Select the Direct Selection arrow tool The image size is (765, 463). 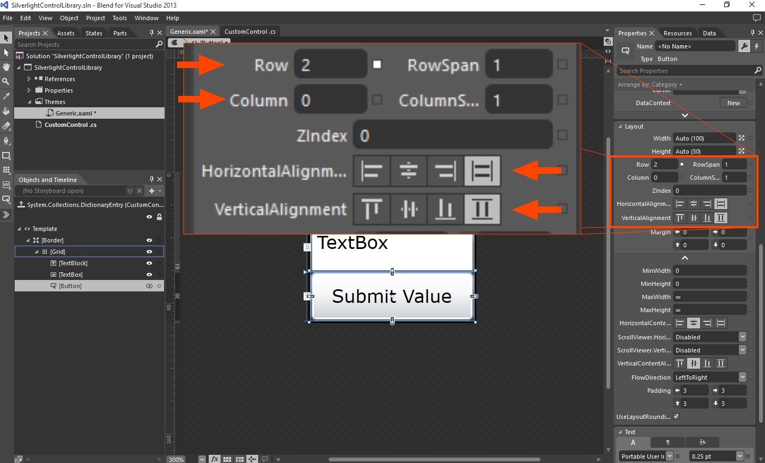(6, 52)
